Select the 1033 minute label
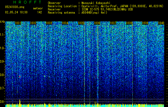The width and height of the screenshot is (168, 107). 49,23
